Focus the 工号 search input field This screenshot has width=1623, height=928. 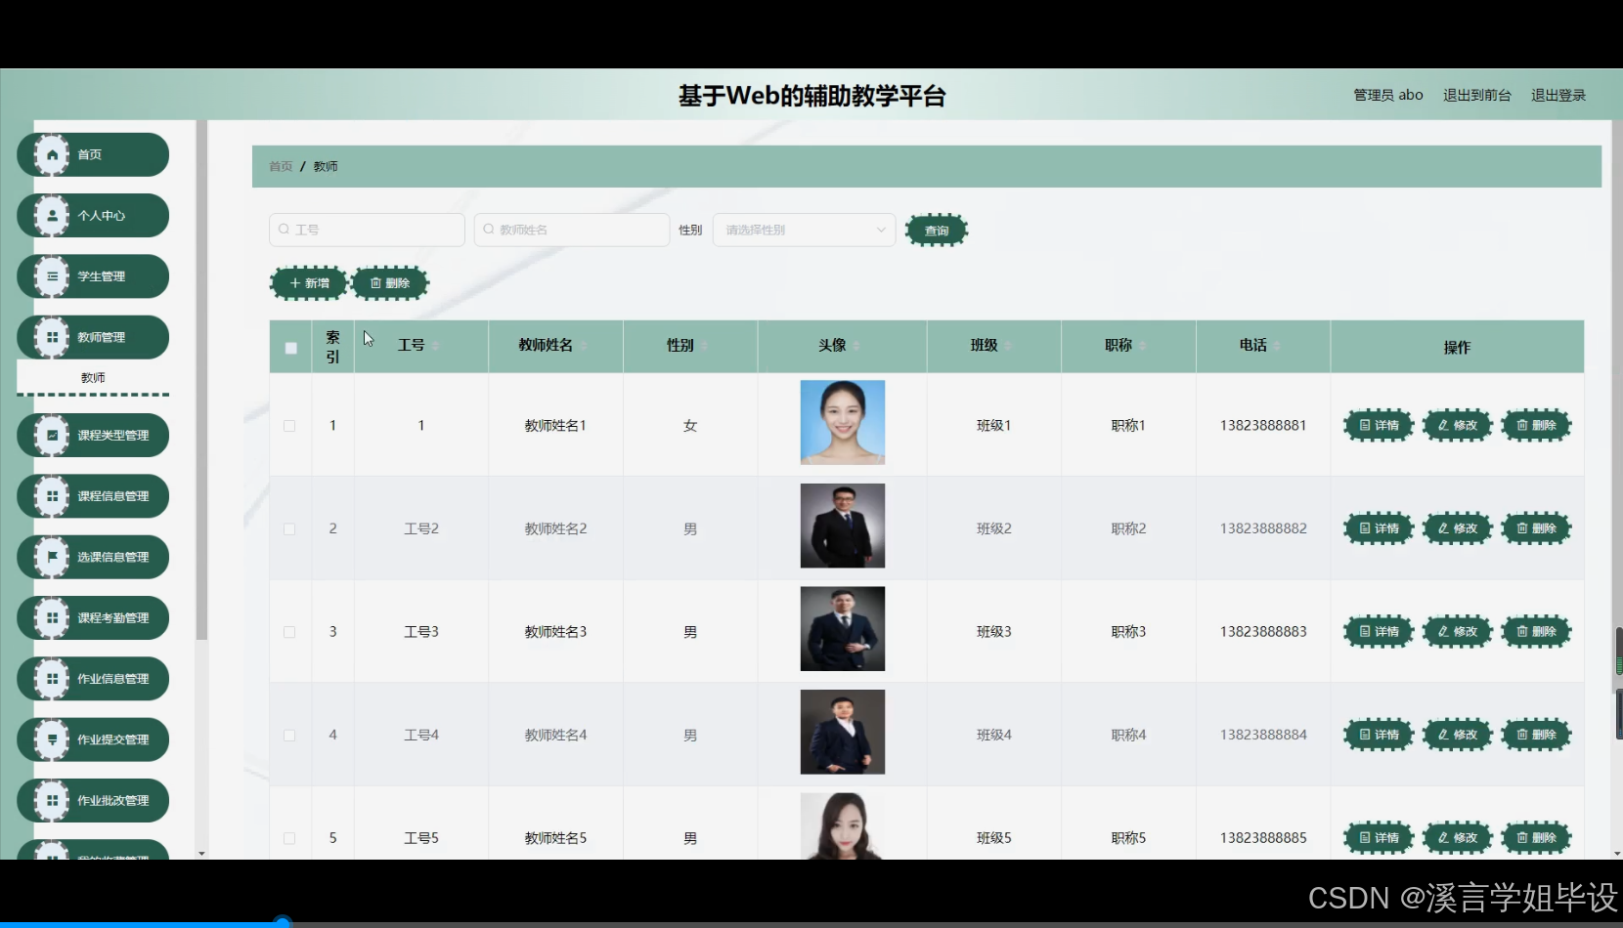click(367, 230)
